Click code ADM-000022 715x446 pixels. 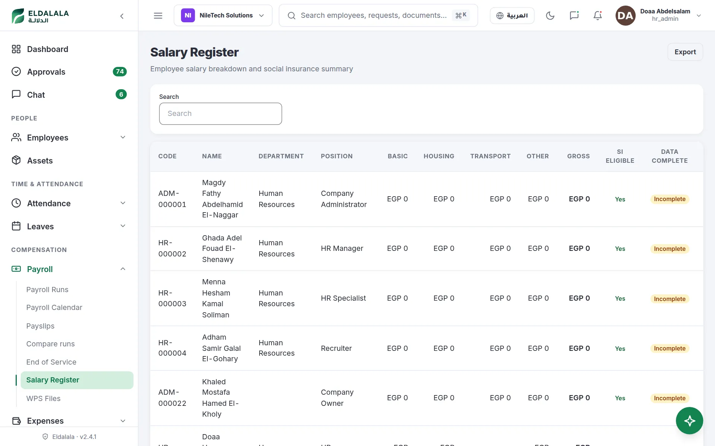(x=172, y=398)
